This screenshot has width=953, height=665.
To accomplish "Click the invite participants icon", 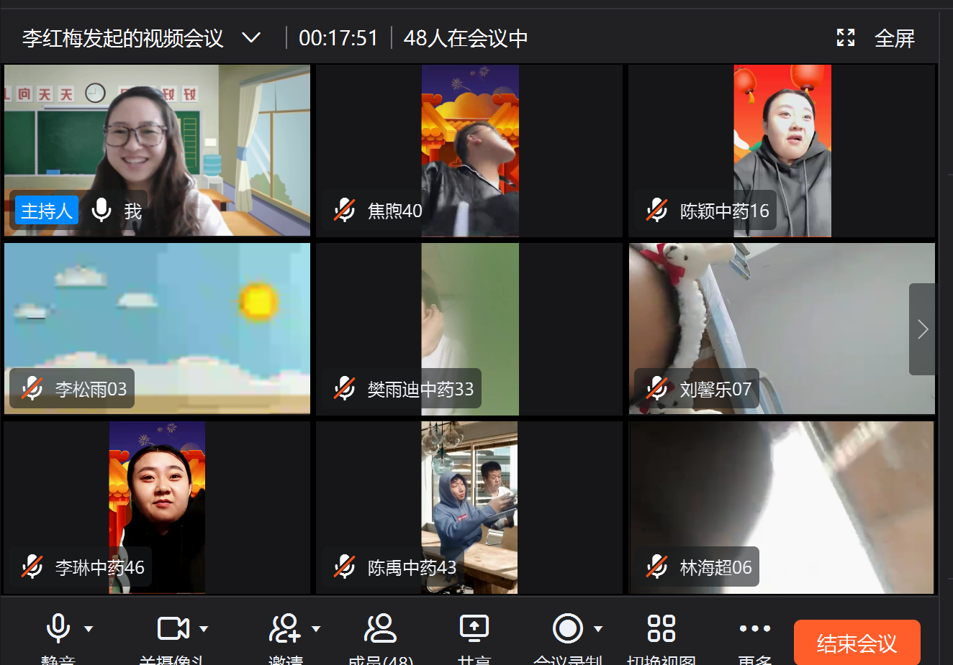I will coord(285,628).
